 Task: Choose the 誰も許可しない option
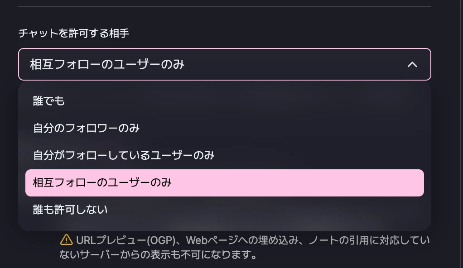[70, 210]
